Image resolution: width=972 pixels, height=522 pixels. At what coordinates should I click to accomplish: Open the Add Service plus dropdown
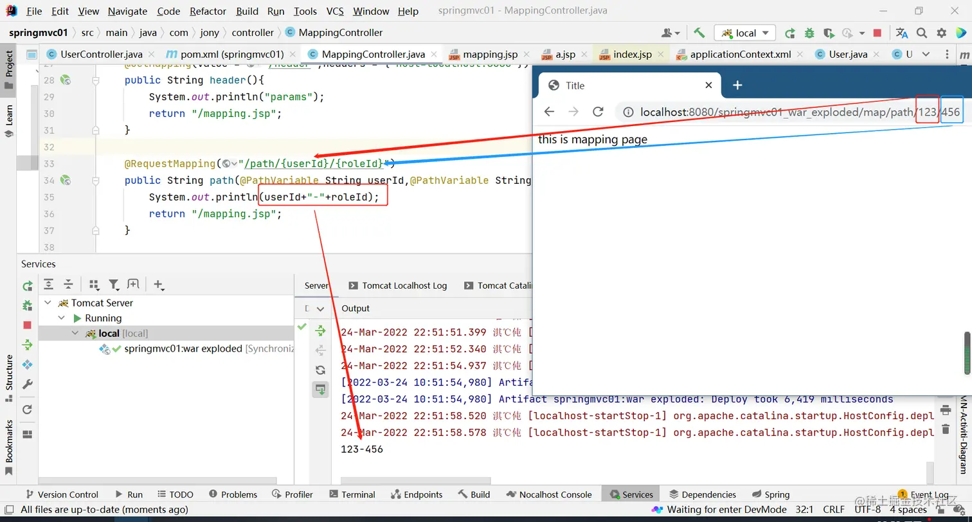159,285
